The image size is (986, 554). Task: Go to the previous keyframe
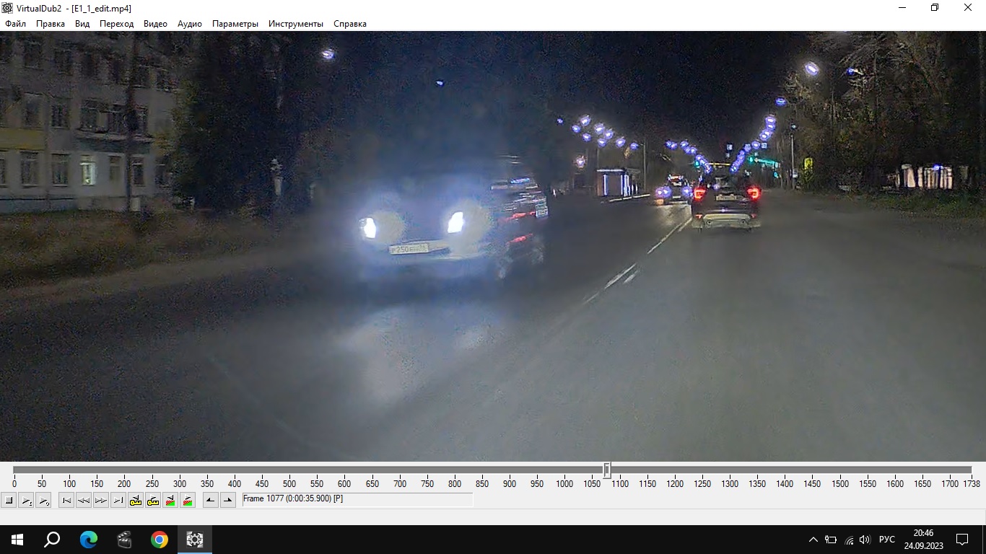136,500
